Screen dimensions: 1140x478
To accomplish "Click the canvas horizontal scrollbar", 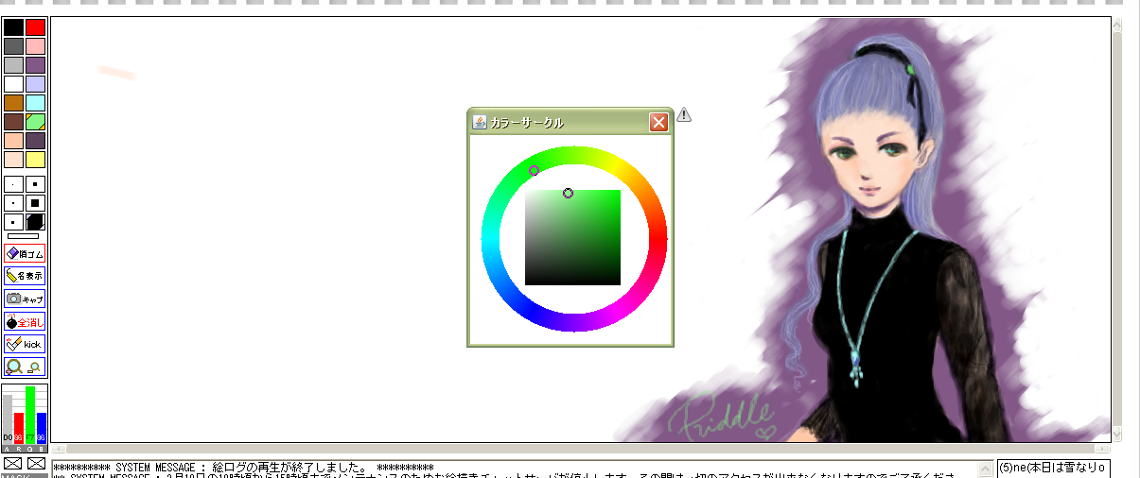I will tap(580, 449).
